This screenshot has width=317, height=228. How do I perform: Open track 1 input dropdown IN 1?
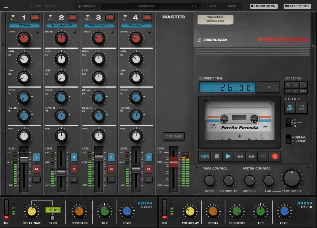pos(13,18)
